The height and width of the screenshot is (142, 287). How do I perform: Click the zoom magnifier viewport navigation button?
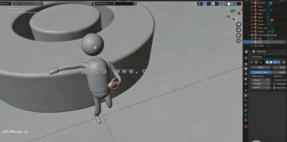(238, 25)
